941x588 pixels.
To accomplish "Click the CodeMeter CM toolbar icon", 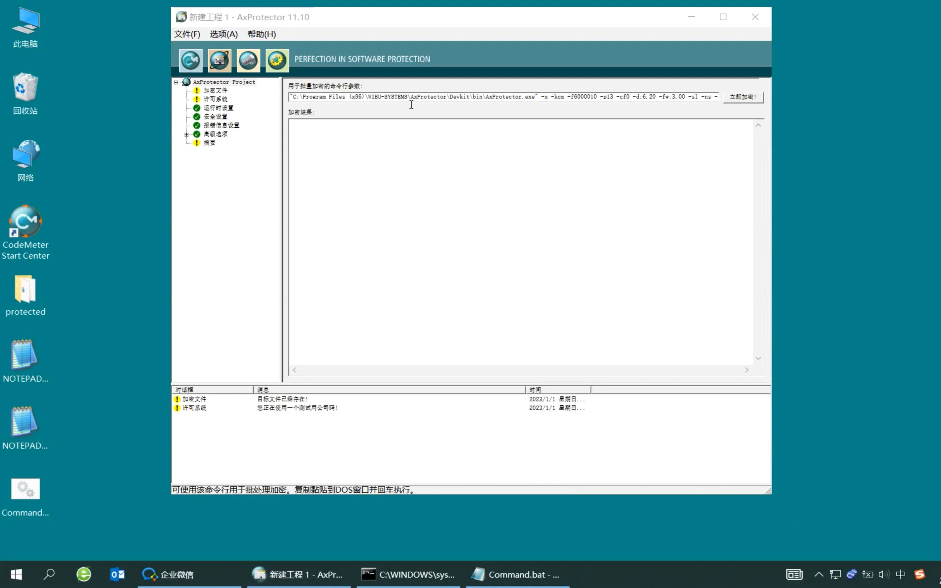I will [x=191, y=60].
